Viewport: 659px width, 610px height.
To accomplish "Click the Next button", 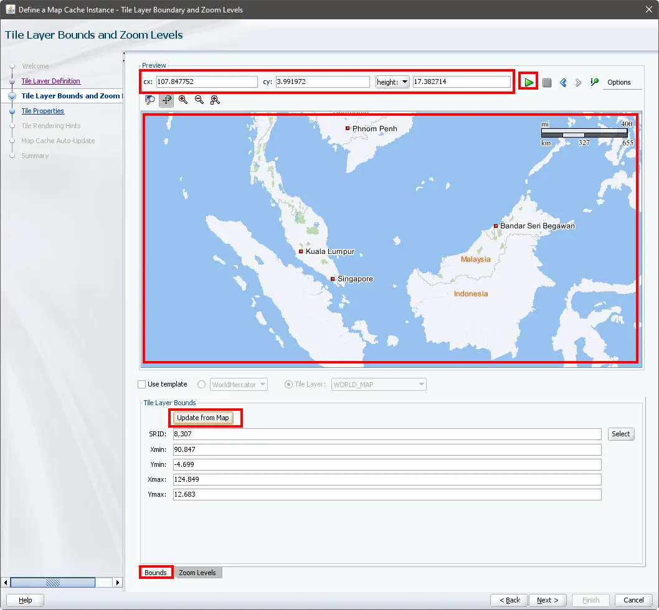I will pyautogui.click(x=548, y=600).
